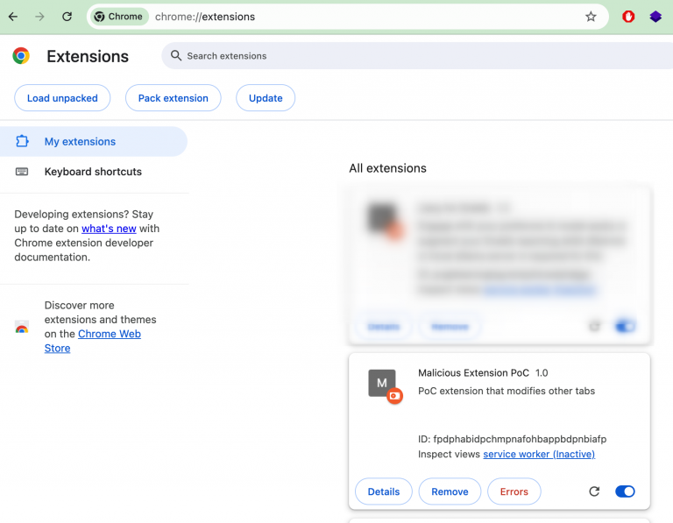Reload Malicious Extension PoC with reload icon
Screen dimensions: 673x523
[x=594, y=491]
